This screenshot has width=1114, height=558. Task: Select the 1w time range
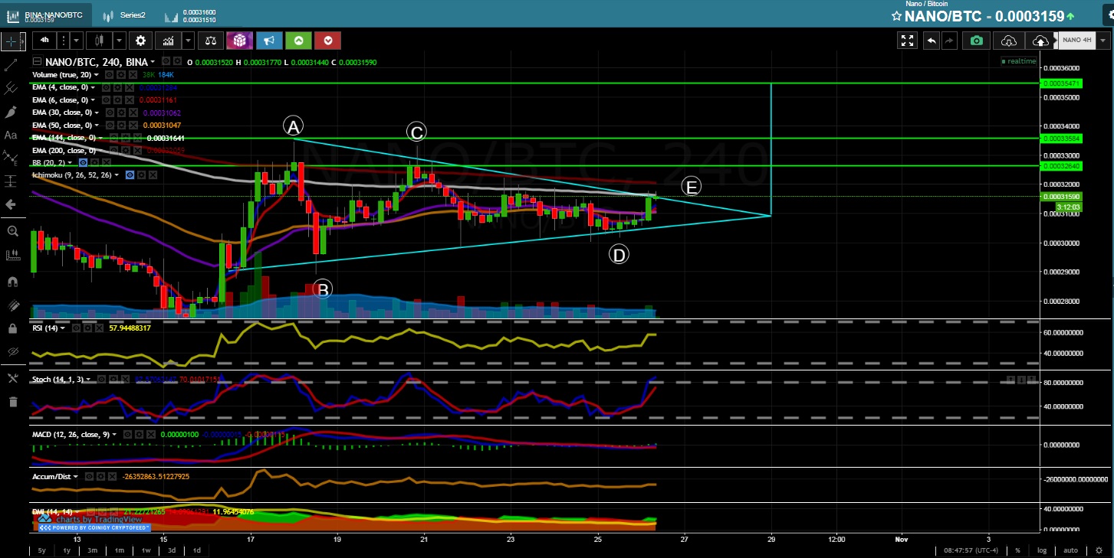146,550
